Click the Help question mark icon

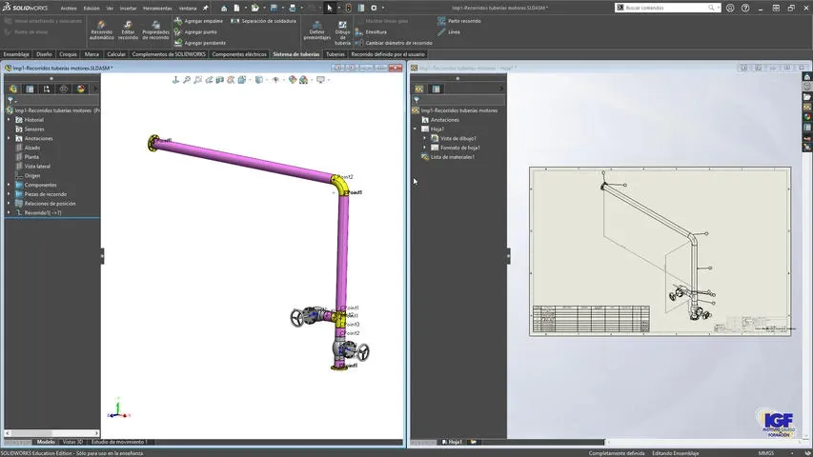click(x=745, y=8)
